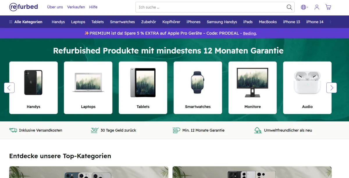The image size is (349, 178).
Task: Click the eco-friendly tree icon
Action: pyautogui.click(x=258, y=130)
